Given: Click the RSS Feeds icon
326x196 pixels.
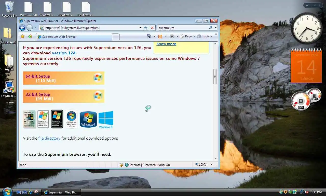Looking at the screenshot, I should [160, 36].
